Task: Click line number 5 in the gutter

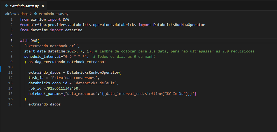Action: (x=11, y=40)
